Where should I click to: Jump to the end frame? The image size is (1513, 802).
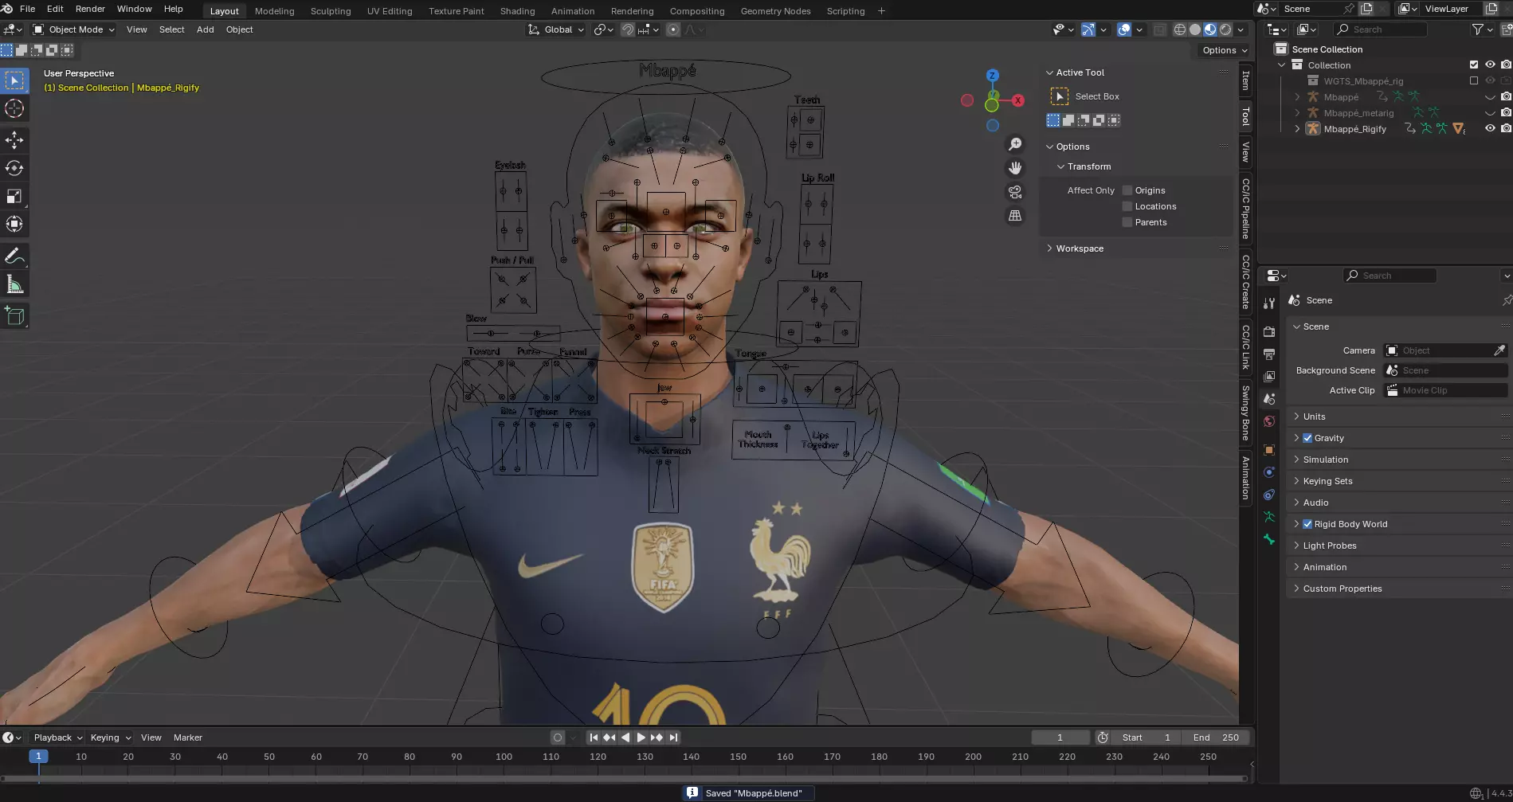[x=673, y=737]
